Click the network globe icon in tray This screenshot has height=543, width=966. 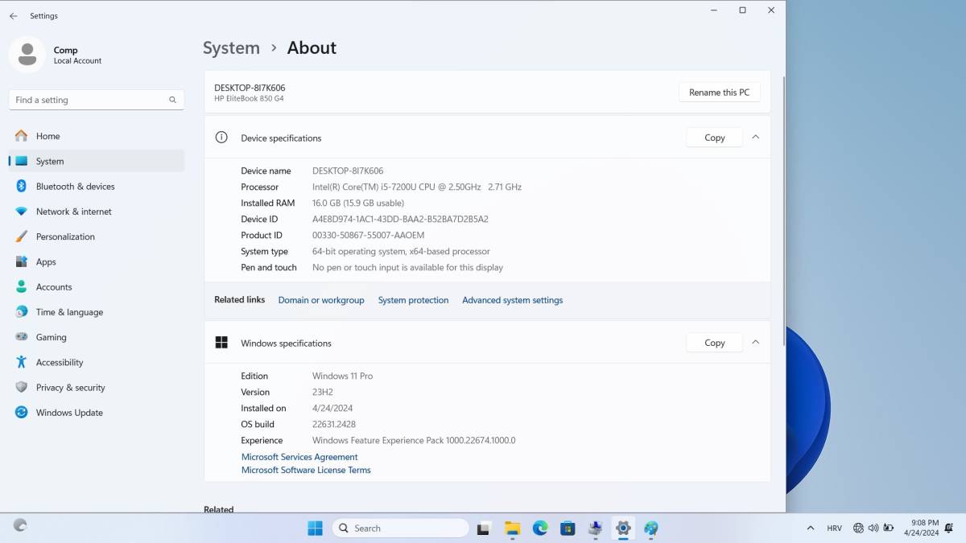(858, 528)
